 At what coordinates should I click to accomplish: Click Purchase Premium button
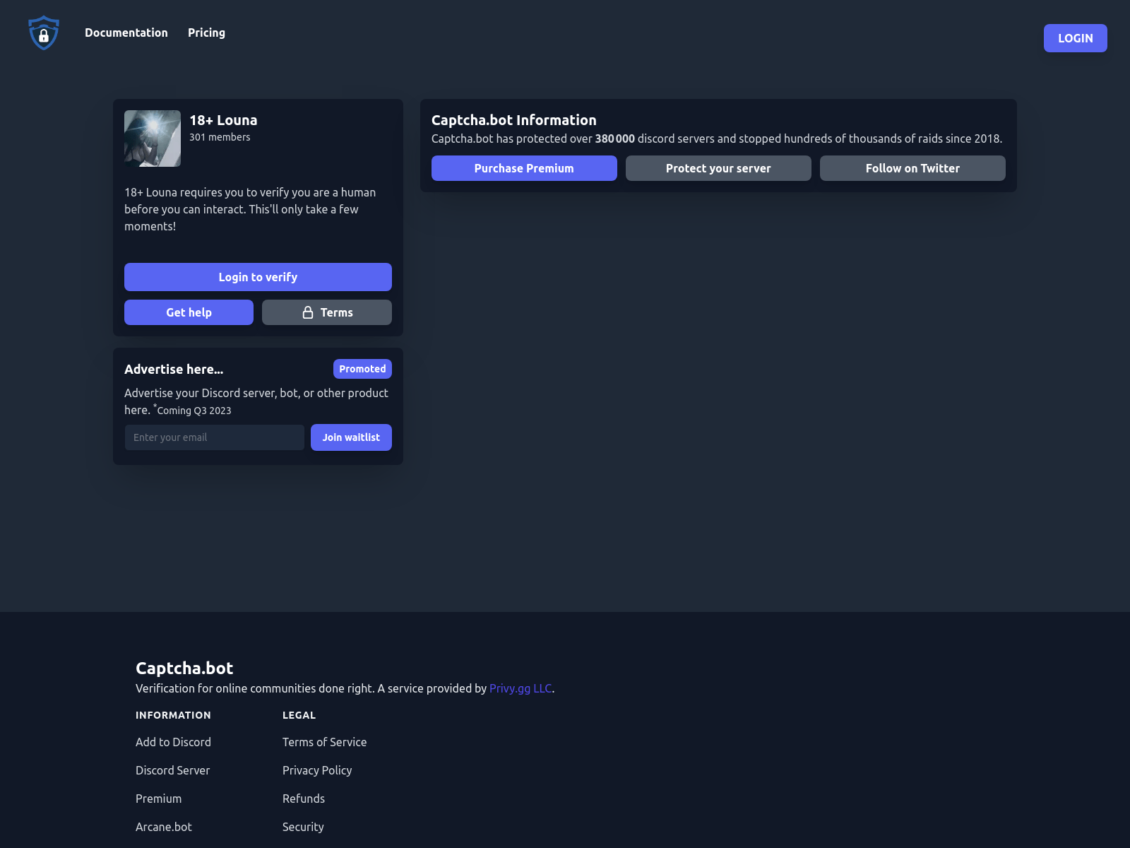(524, 168)
